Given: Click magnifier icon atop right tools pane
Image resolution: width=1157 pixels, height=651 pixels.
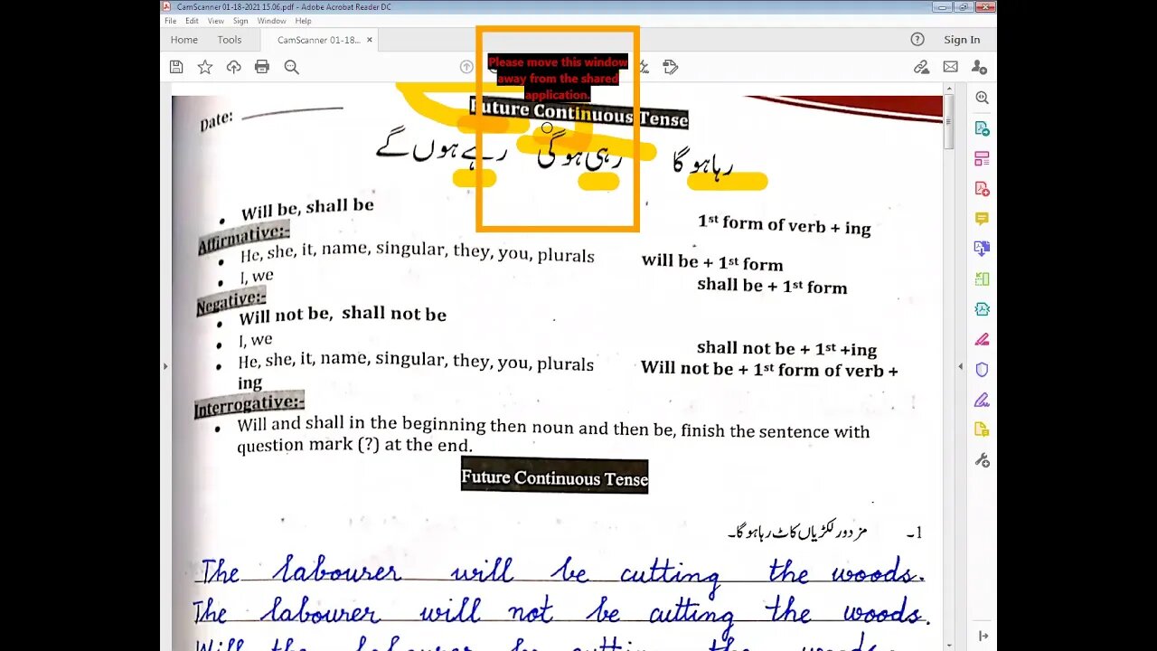Looking at the screenshot, I should point(982,98).
